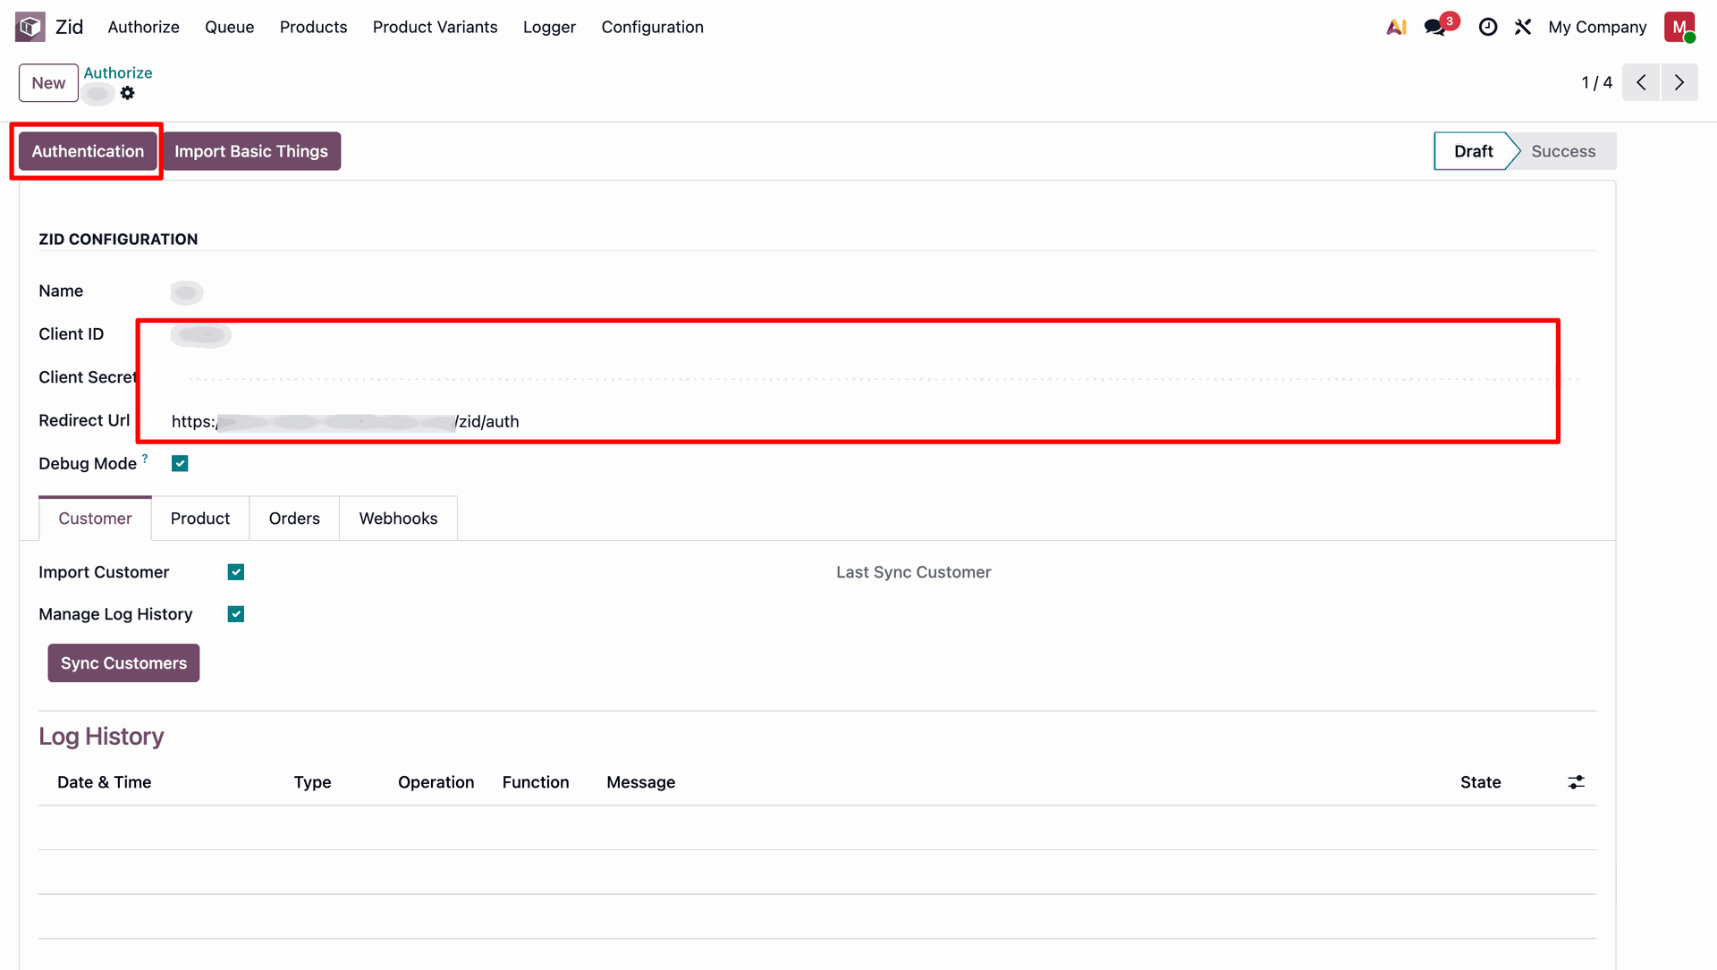
Task: Open the record actions gear menu
Action: click(x=128, y=93)
